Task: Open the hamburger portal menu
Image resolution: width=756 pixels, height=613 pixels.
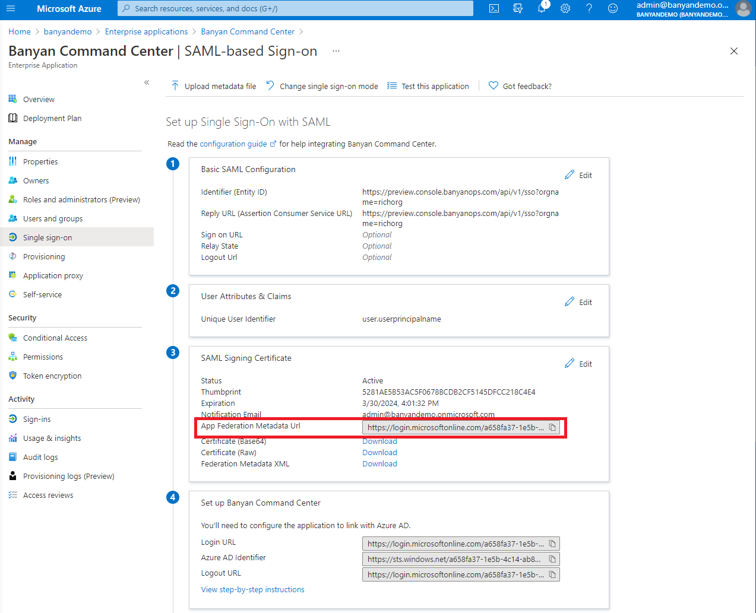Action: click(x=11, y=8)
